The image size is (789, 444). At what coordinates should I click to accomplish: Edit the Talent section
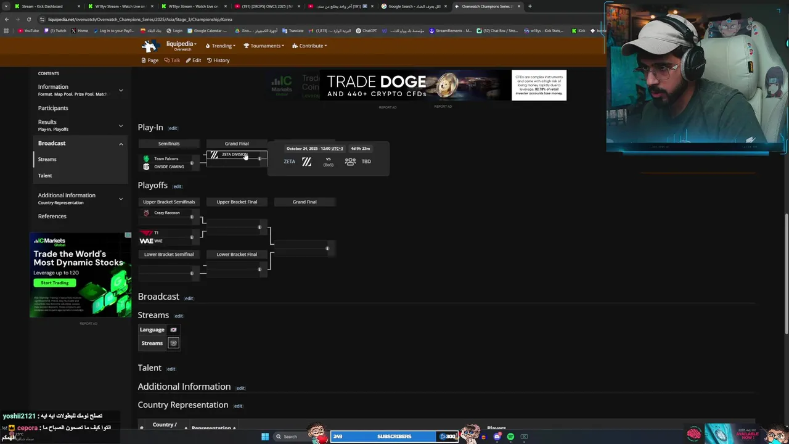pos(171,369)
